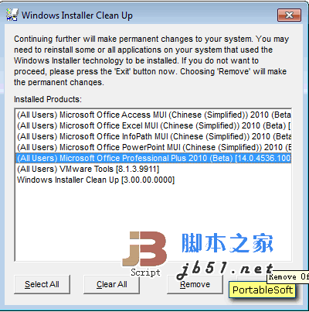The width and height of the screenshot is (309, 312).
Task: Click the Installed Products label
Action: click(48, 99)
